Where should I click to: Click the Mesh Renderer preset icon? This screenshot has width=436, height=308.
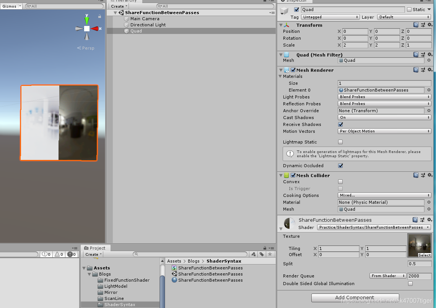[x=423, y=70]
